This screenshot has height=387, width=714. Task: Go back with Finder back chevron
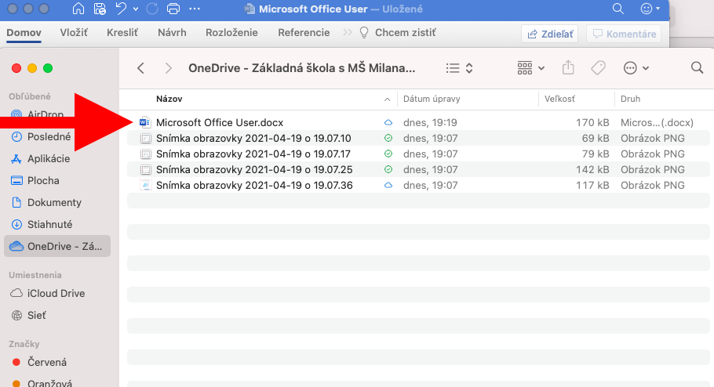(x=141, y=68)
